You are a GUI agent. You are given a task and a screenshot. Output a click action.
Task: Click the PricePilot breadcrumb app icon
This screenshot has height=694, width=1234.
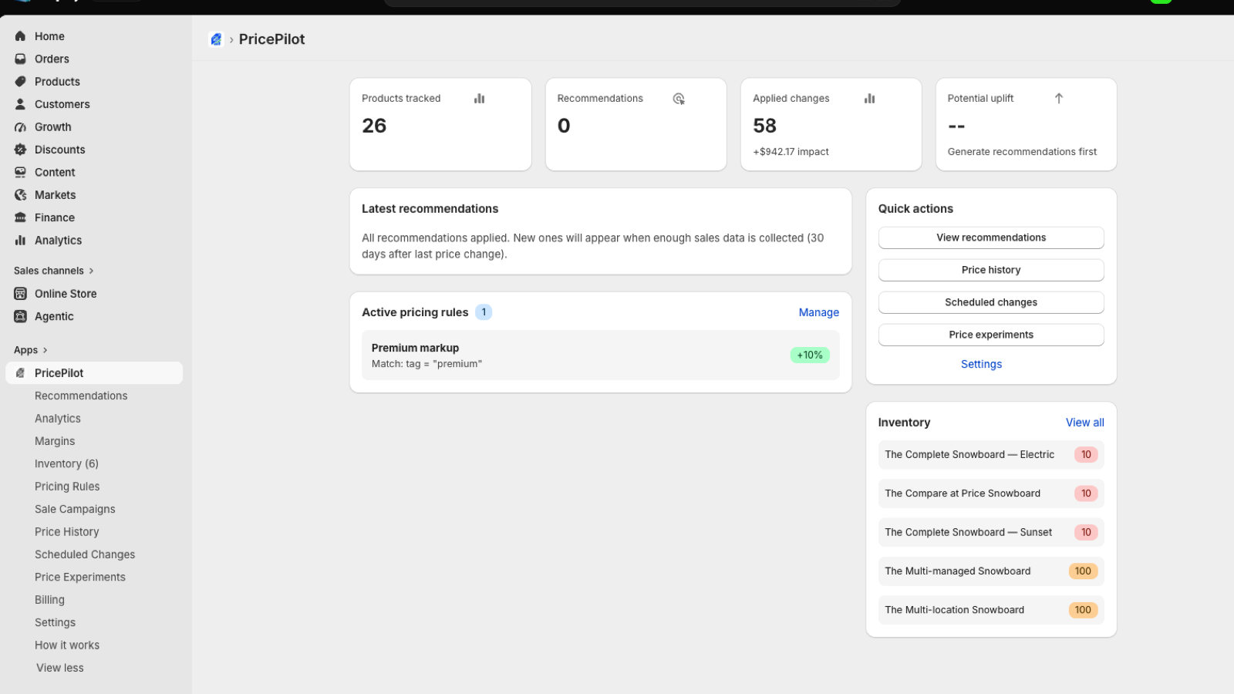[216, 39]
